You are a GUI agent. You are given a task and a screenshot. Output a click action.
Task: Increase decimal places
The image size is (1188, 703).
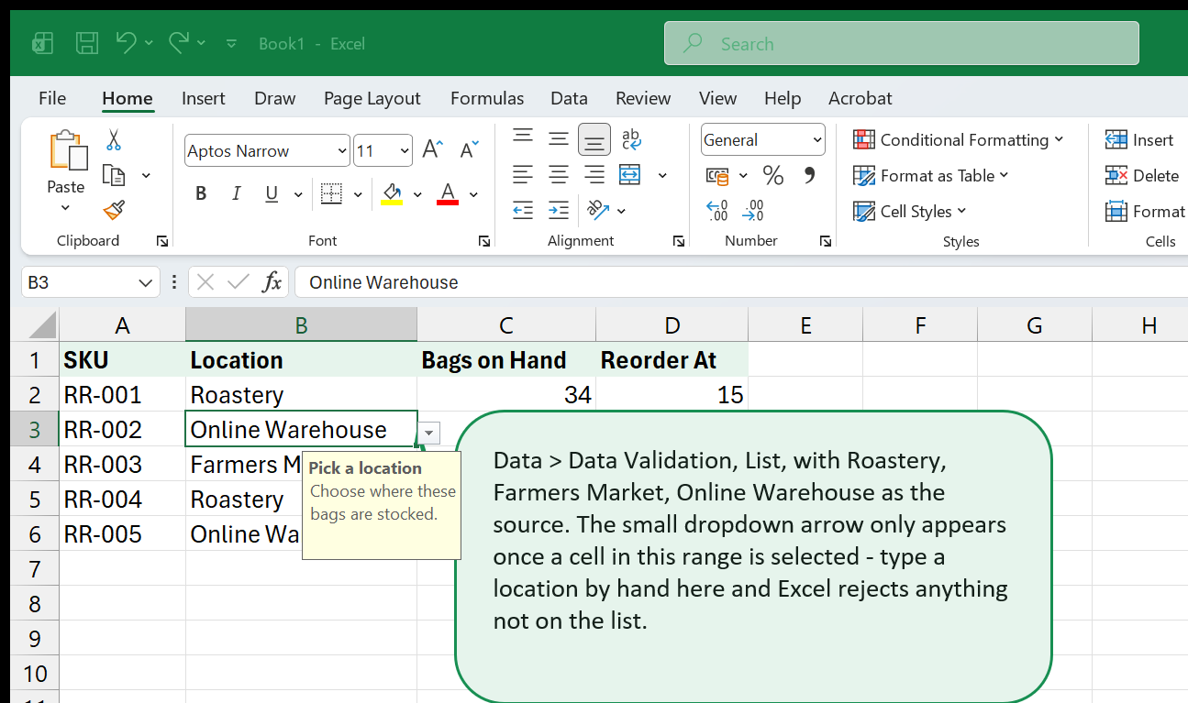[717, 211]
